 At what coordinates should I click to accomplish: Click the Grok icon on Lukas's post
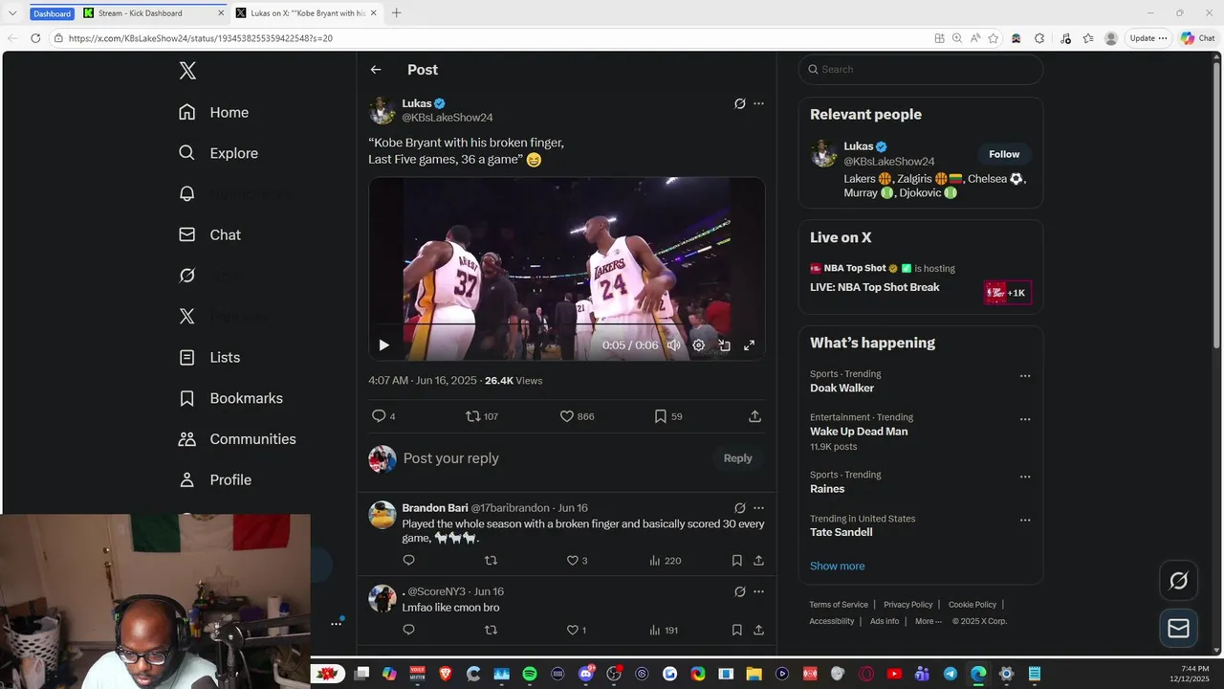(739, 103)
